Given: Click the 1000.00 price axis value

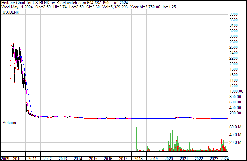Looking at the screenshot, I should [236, 91].
